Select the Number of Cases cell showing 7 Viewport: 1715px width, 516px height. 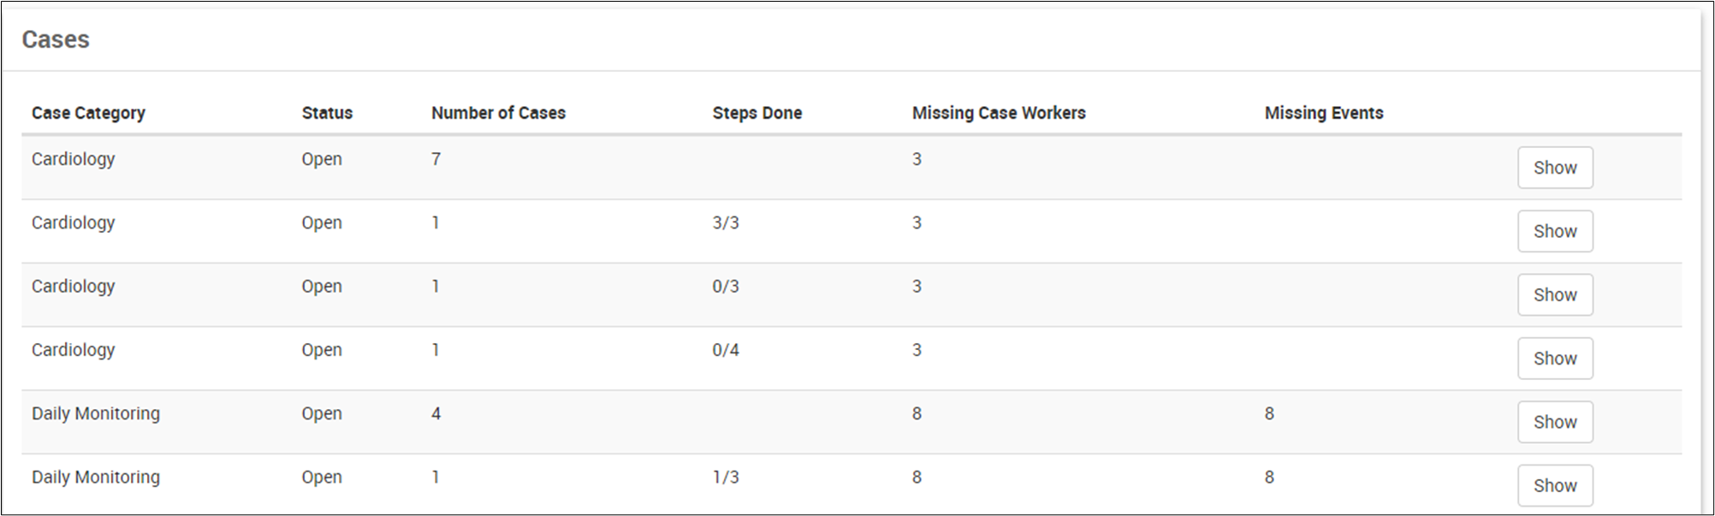point(436,159)
